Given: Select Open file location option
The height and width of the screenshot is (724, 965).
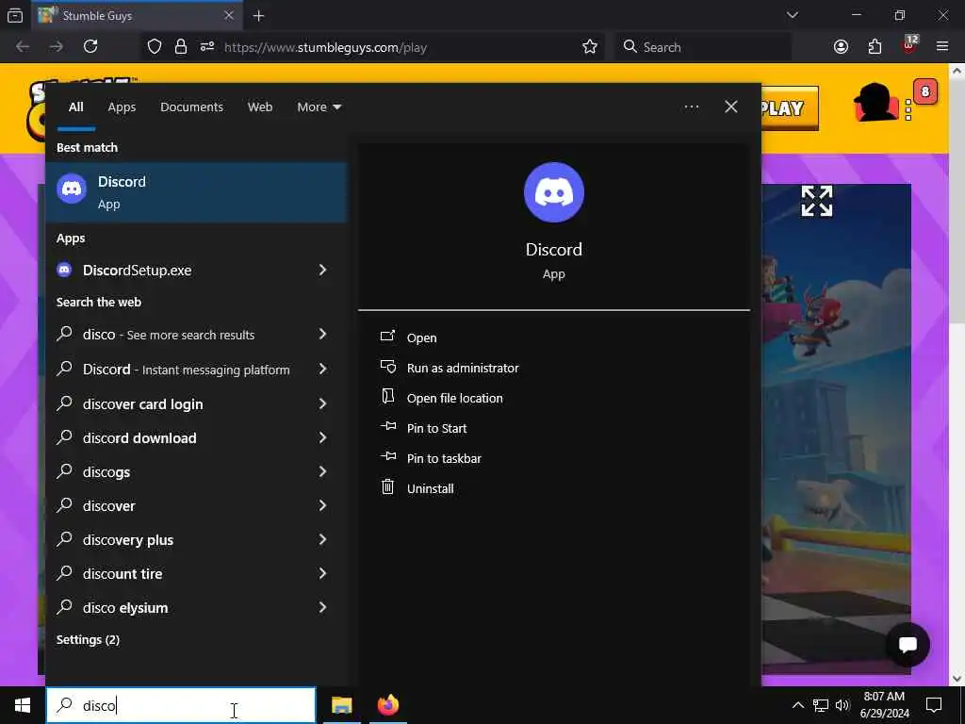Looking at the screenshot, I should (454, 398).
